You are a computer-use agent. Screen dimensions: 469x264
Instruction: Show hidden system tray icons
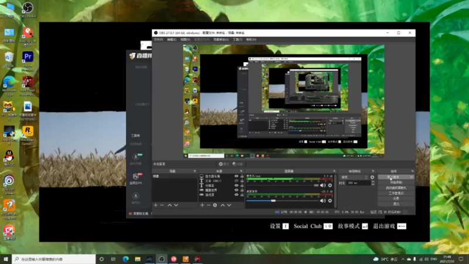403,259
